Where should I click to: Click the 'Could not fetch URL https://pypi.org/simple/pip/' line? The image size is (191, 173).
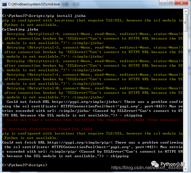click(x=92, y=142)
